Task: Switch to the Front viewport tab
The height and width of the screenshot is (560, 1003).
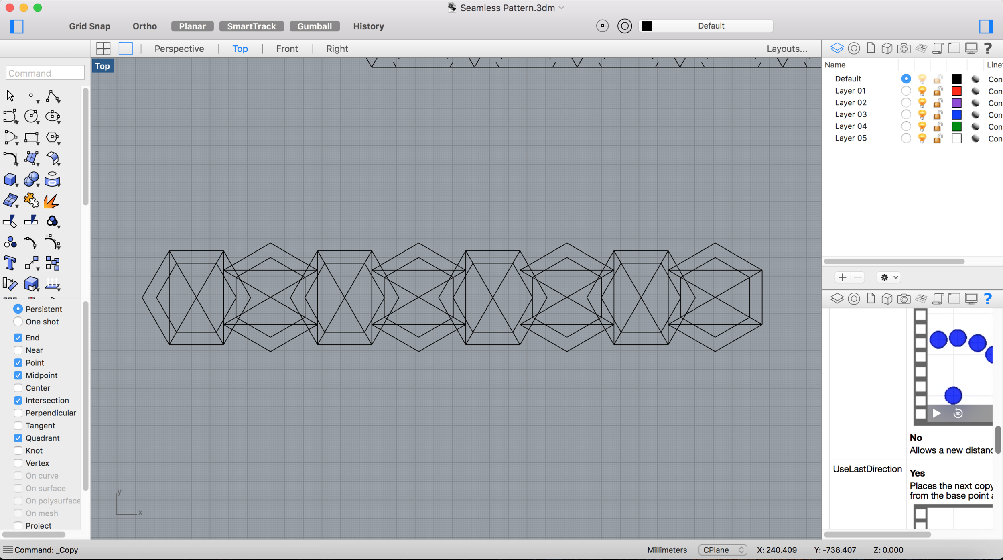Action: [287, 49]
